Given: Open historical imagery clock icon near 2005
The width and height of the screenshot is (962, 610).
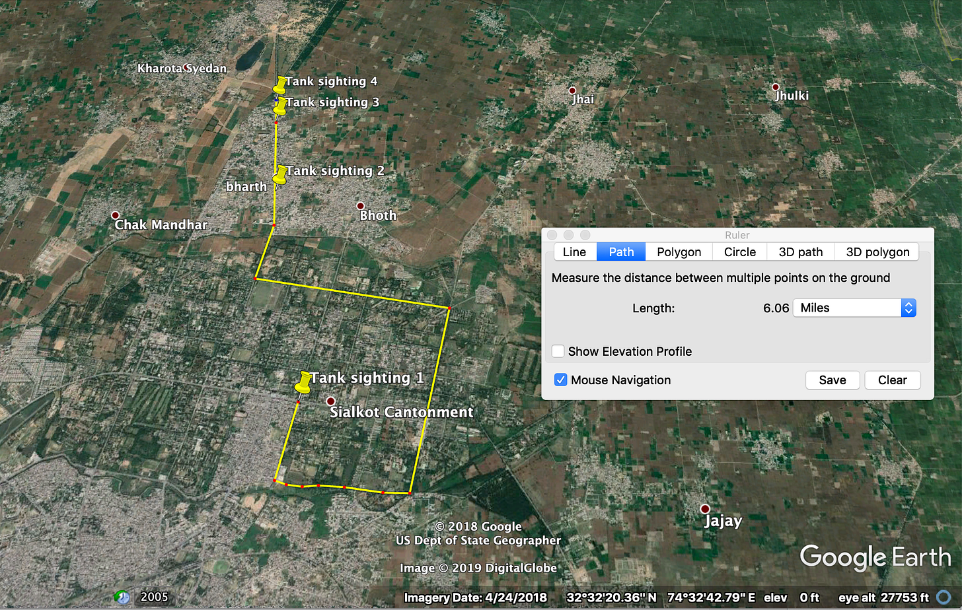Looking at the screenshot, I should [x=122, y=597].
